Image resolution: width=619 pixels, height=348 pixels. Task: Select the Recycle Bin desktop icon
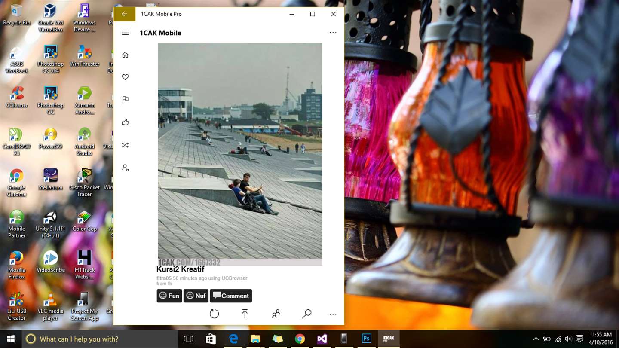17,15
